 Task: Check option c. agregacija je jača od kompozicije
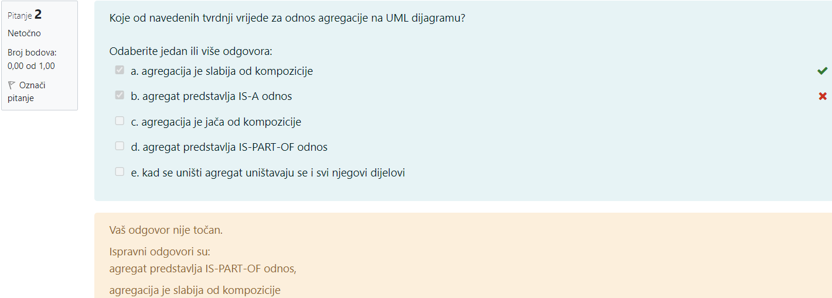[x=120, y=121]
